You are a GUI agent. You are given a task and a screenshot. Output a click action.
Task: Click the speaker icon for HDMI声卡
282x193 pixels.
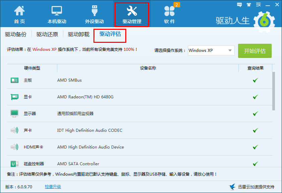pos(14,147)
